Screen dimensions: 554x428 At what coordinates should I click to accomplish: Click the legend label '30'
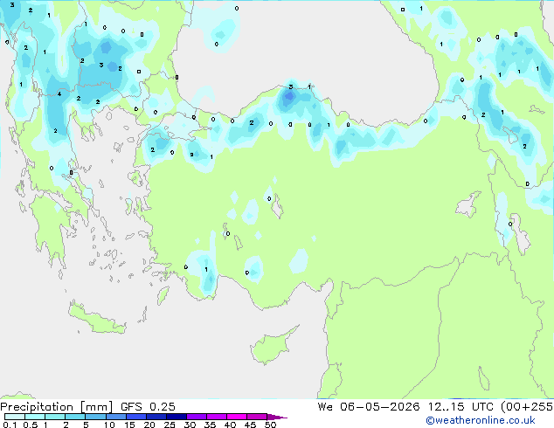(190, 425)
